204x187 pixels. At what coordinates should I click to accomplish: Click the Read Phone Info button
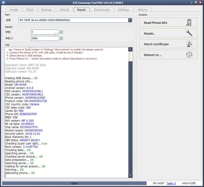pos(168,22)
